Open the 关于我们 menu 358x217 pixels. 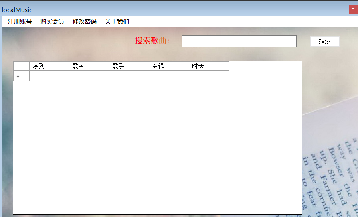coord(117,22)
